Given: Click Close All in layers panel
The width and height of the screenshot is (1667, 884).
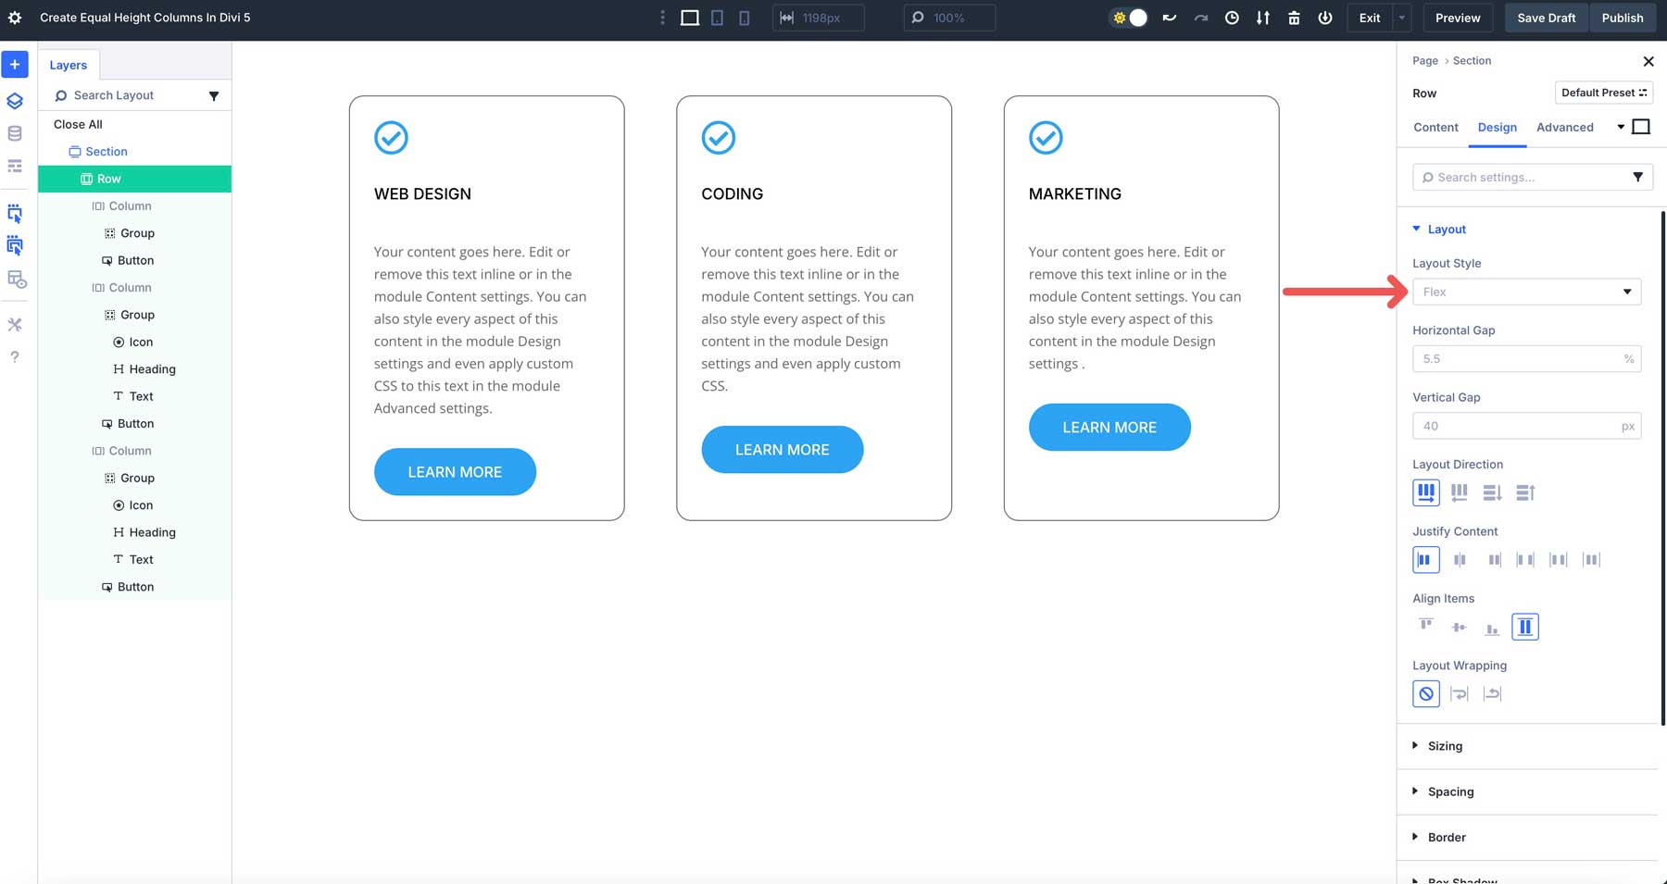Looking at the screenshot, I should tap(78, 124).
